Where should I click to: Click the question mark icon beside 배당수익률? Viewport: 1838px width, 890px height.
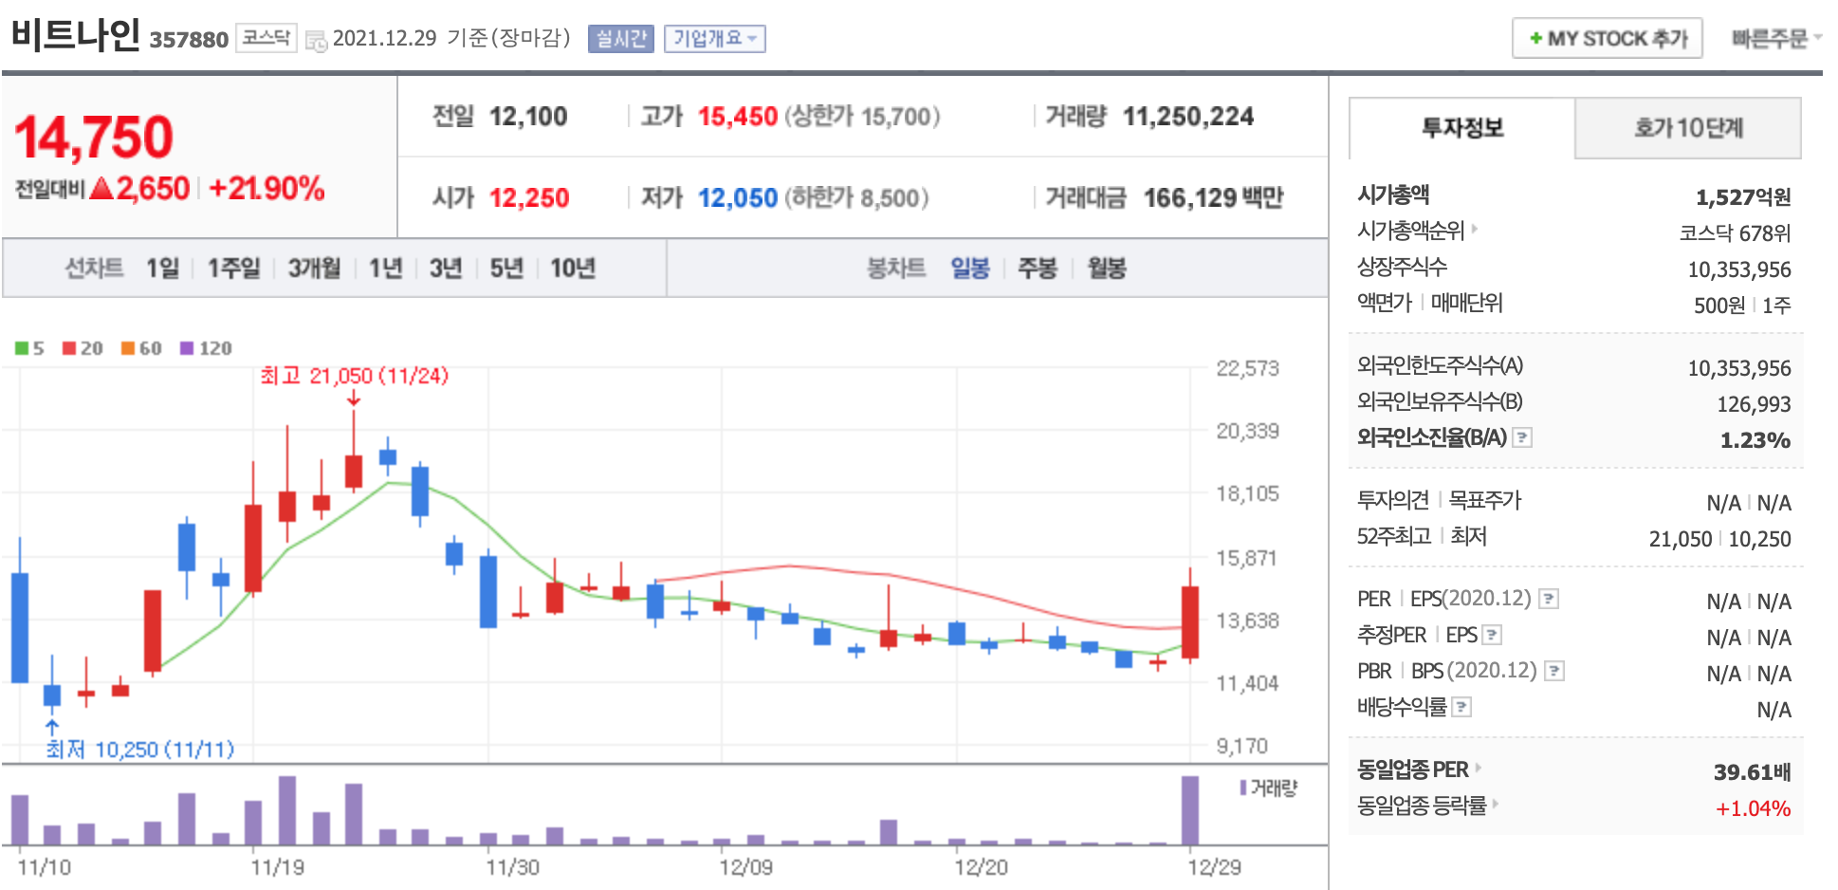[x=1461, y=707]
